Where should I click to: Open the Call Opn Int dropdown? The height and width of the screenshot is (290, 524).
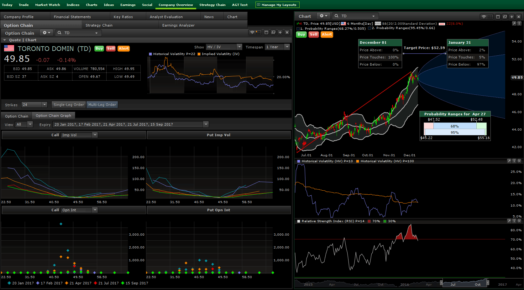(80, 210)
